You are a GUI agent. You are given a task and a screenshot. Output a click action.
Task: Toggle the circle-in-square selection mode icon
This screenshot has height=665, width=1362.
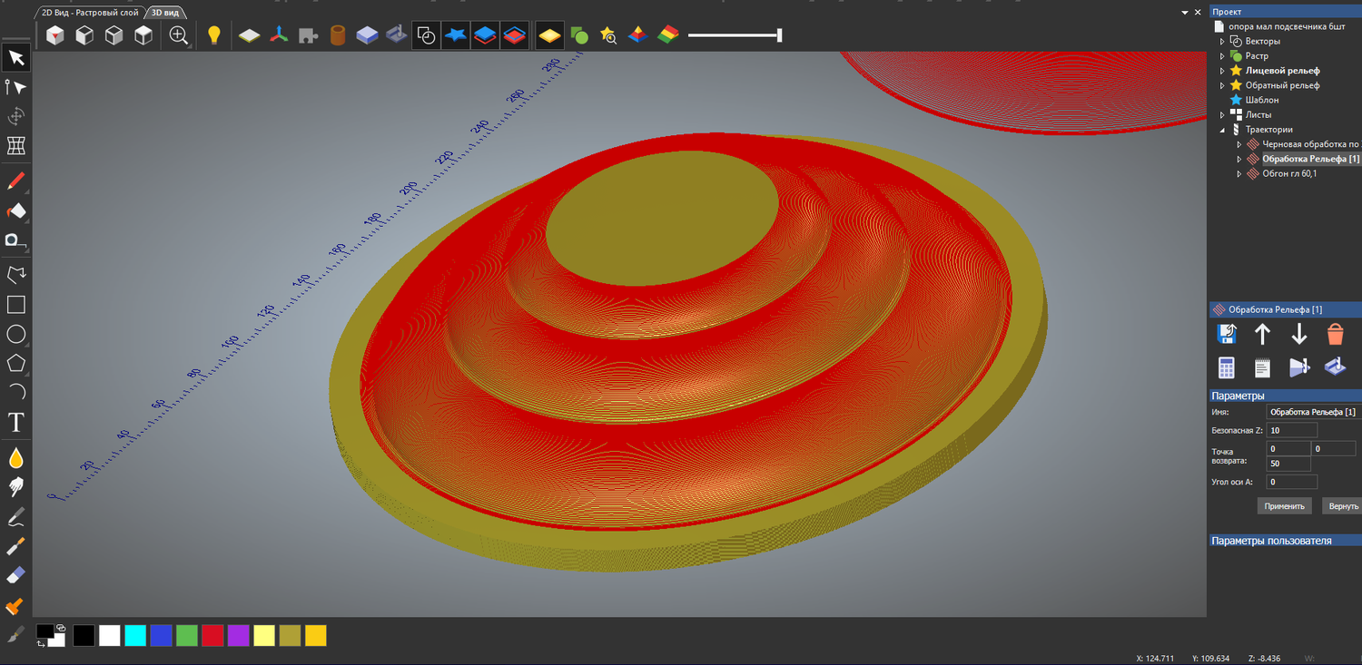[426, 34]
